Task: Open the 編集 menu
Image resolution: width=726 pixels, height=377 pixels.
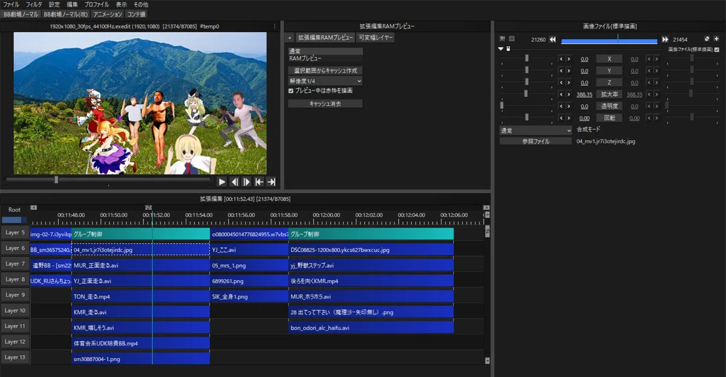Action: coord(72,4)
